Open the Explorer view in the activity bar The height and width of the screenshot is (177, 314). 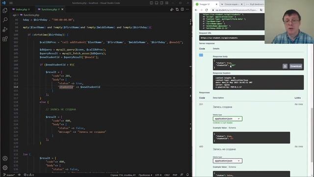click(x=5, y=10)
